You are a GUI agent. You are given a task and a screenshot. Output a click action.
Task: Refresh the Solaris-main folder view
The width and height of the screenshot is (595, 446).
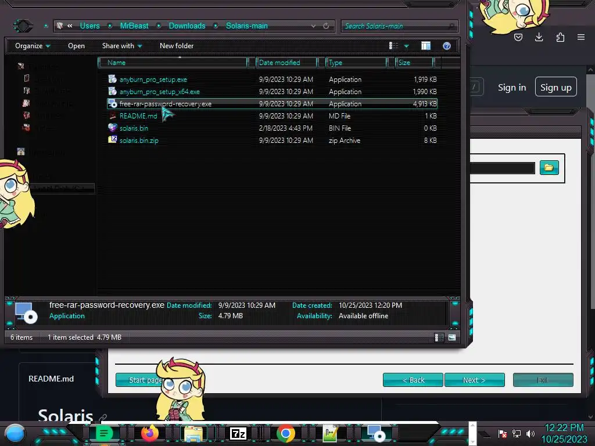coord(326,26)
